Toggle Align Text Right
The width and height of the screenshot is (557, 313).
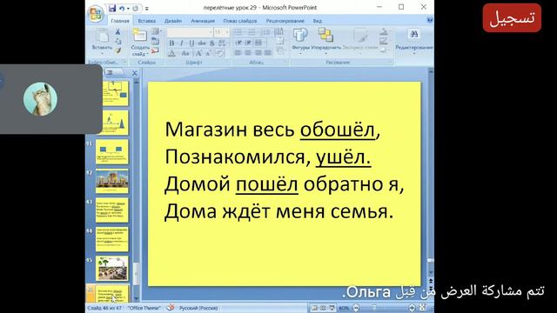pyautogui.click(x=258, y=53)
